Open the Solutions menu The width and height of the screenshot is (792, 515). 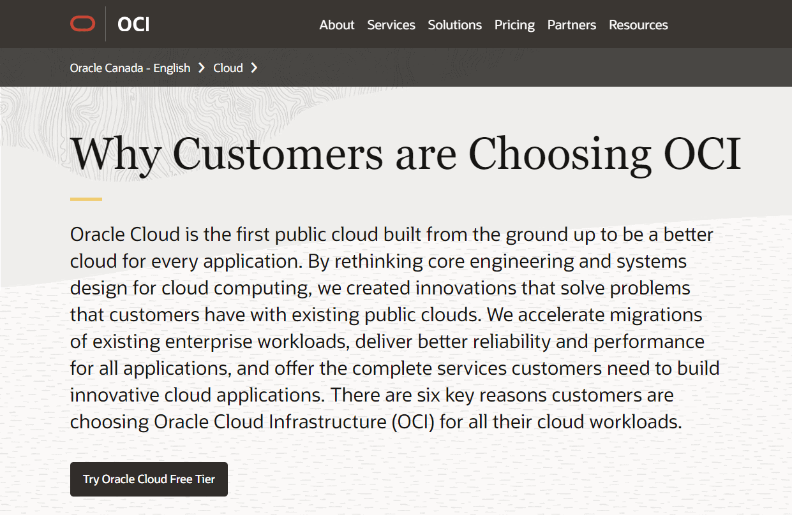[x=455, y=25]
